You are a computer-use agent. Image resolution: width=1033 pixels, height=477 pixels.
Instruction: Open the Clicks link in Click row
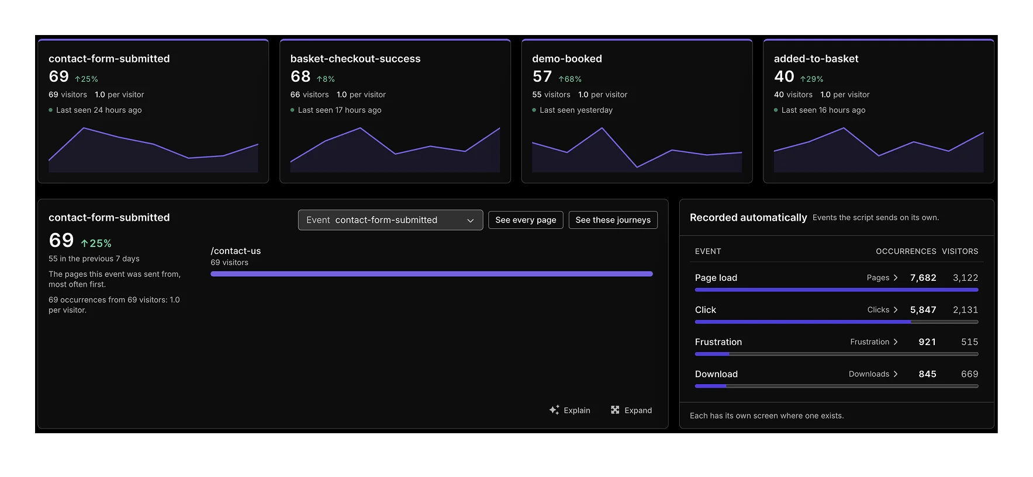(x=882, y=310)
